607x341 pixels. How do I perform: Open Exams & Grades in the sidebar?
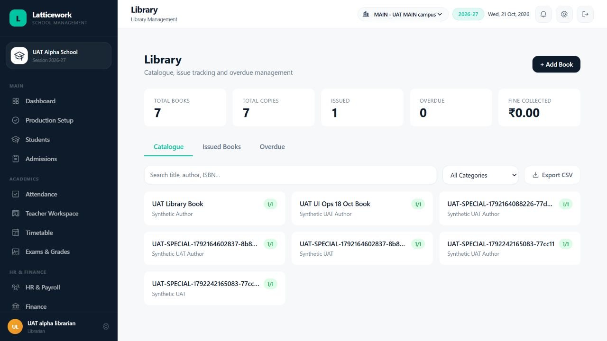[x=59, y=251]
